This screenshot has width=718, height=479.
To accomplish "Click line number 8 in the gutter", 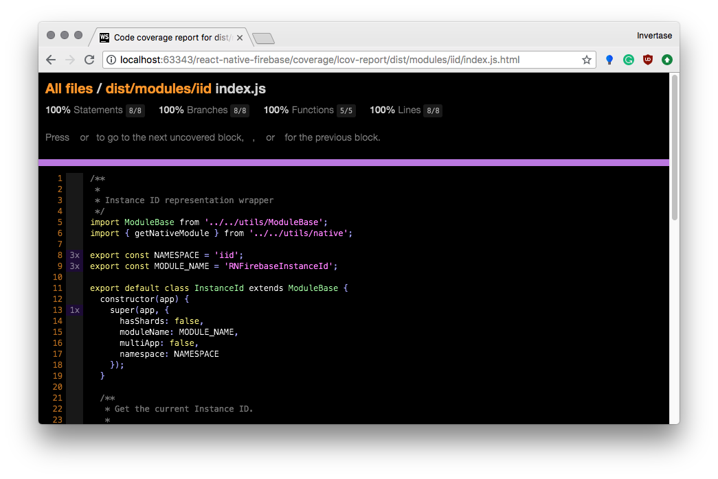I will (x=60, y=255).
